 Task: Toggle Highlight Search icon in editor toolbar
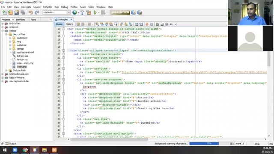coord(111,24)
